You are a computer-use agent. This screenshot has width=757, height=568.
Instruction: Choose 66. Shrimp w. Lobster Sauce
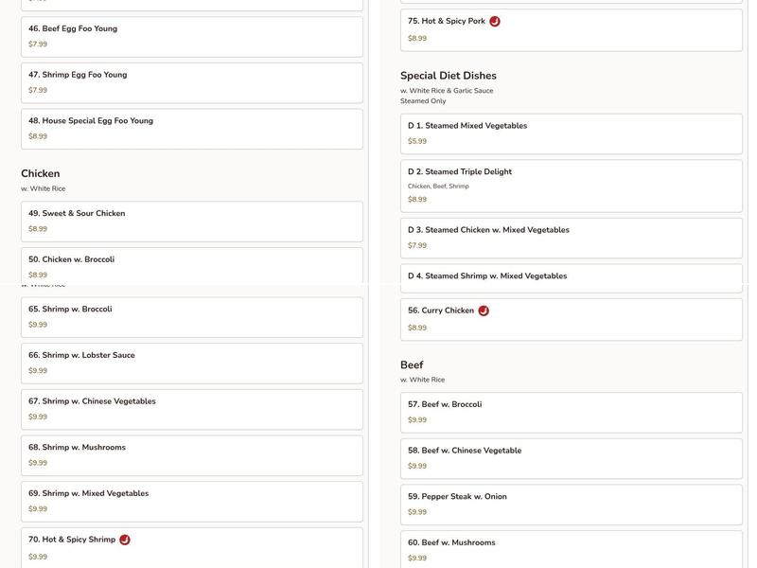pyautogui.click(x=191, y=363)
